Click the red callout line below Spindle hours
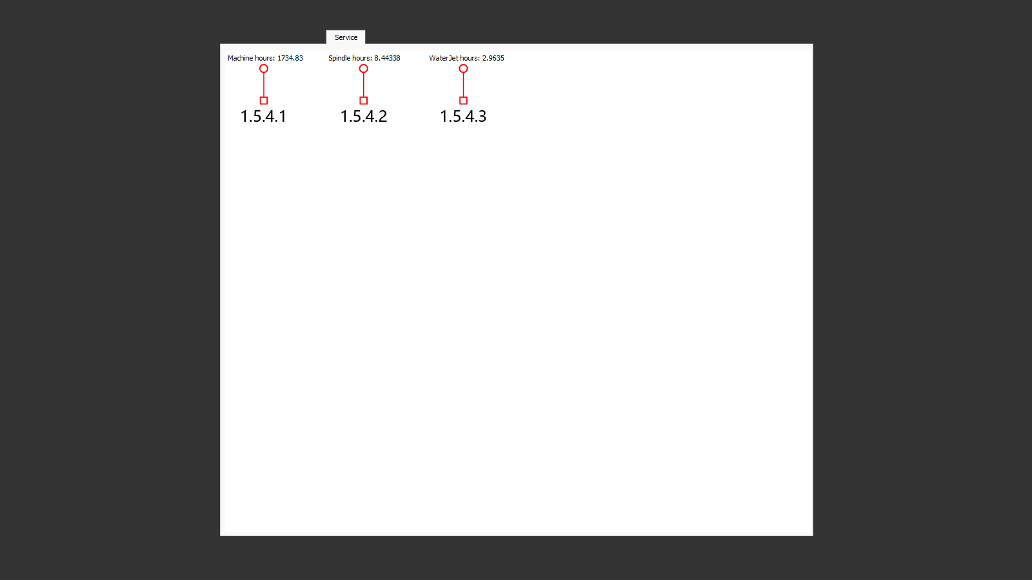 coord(364,84)
